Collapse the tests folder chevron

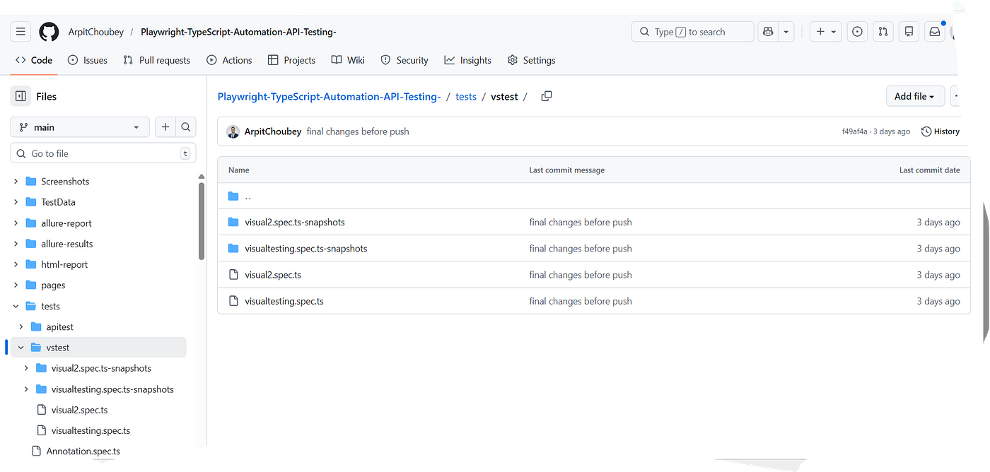tap(16, 306)
